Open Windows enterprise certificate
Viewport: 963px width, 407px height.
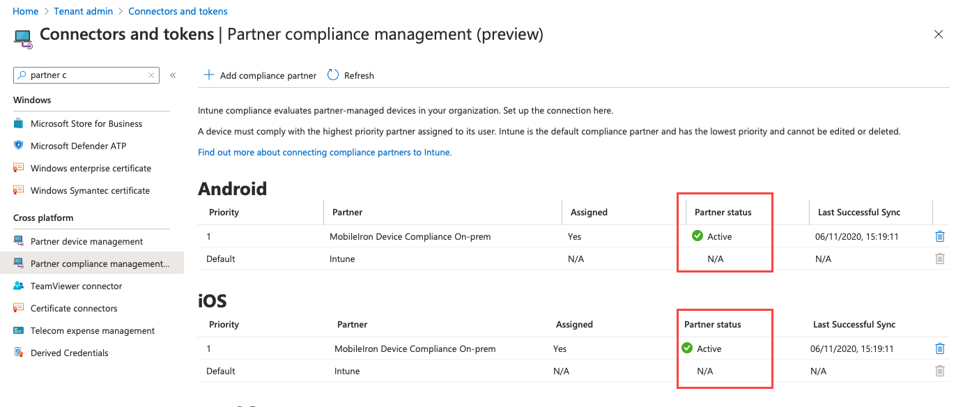(91, 168)
